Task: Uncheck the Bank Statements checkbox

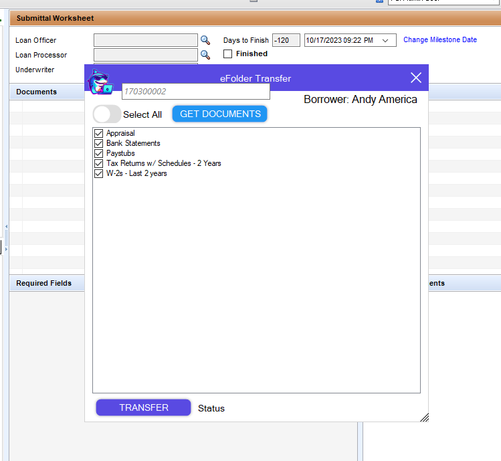Action: (x=99, y=144)
